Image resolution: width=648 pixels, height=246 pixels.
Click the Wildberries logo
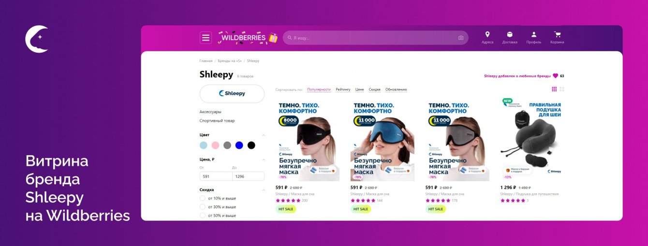point(248,38)
